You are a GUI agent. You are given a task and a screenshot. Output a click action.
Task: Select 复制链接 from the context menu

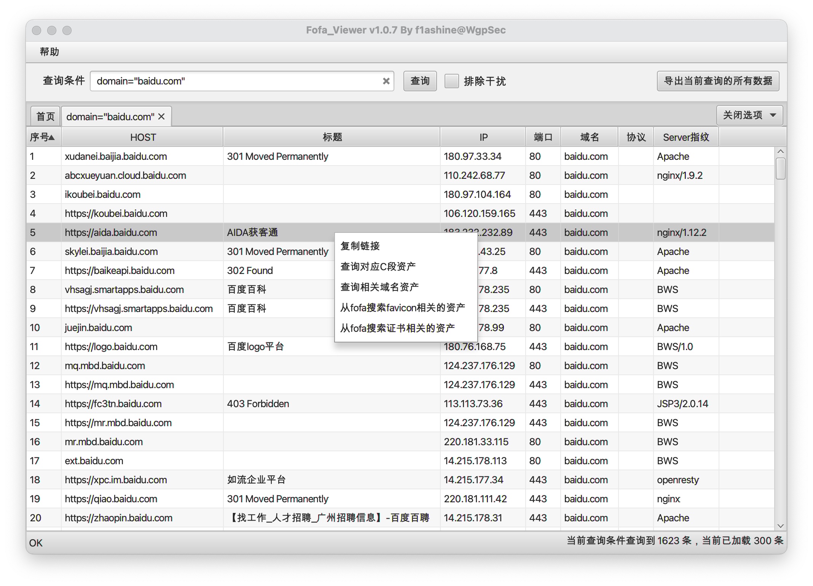click(x=360, y=246)
